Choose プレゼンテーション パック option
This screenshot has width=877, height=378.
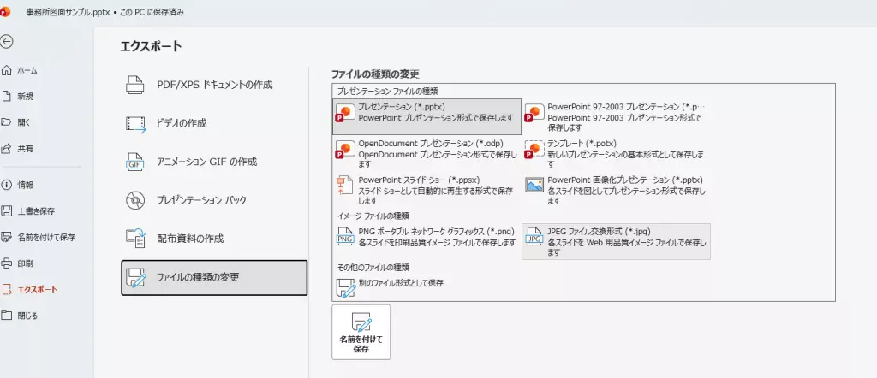point(214,200)
